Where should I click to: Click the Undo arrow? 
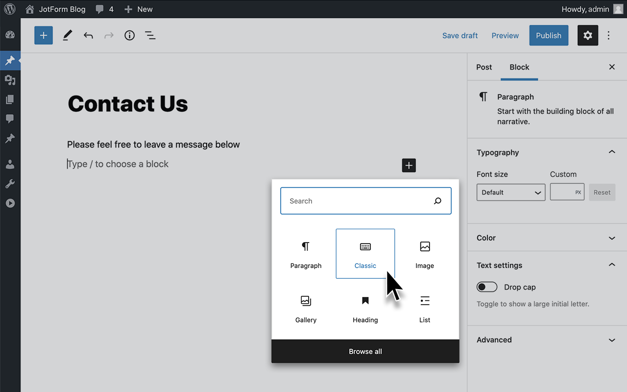point(88,35)
